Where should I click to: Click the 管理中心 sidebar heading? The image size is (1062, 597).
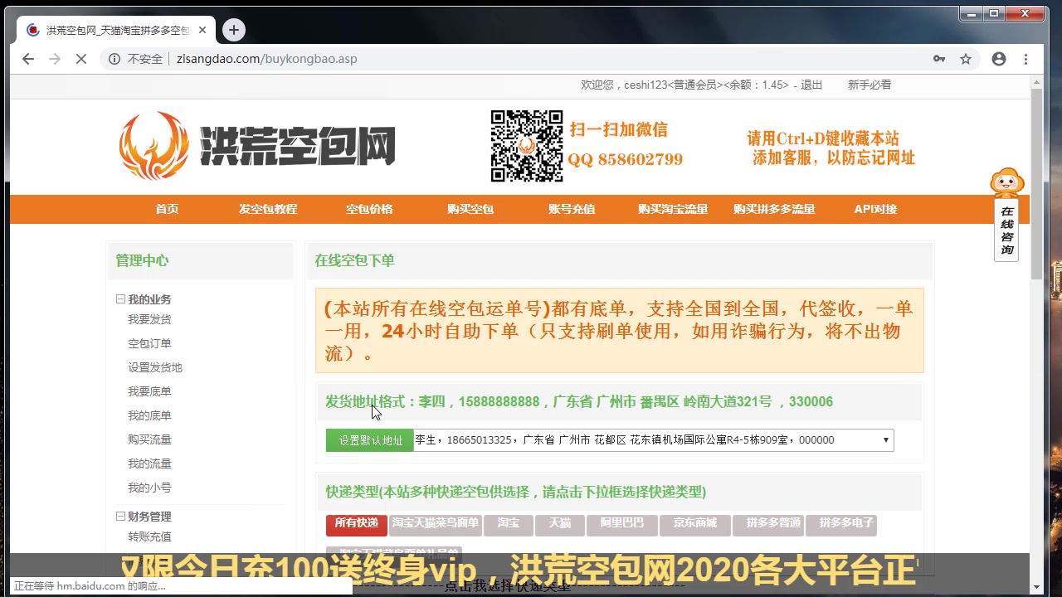(x=142, y=260)
